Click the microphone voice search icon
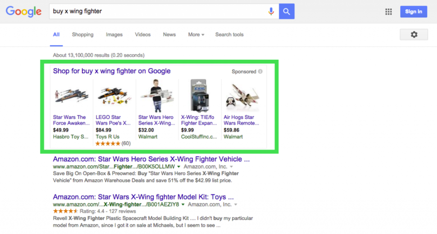Screen dimensions: 437x234 pos(271,11)
